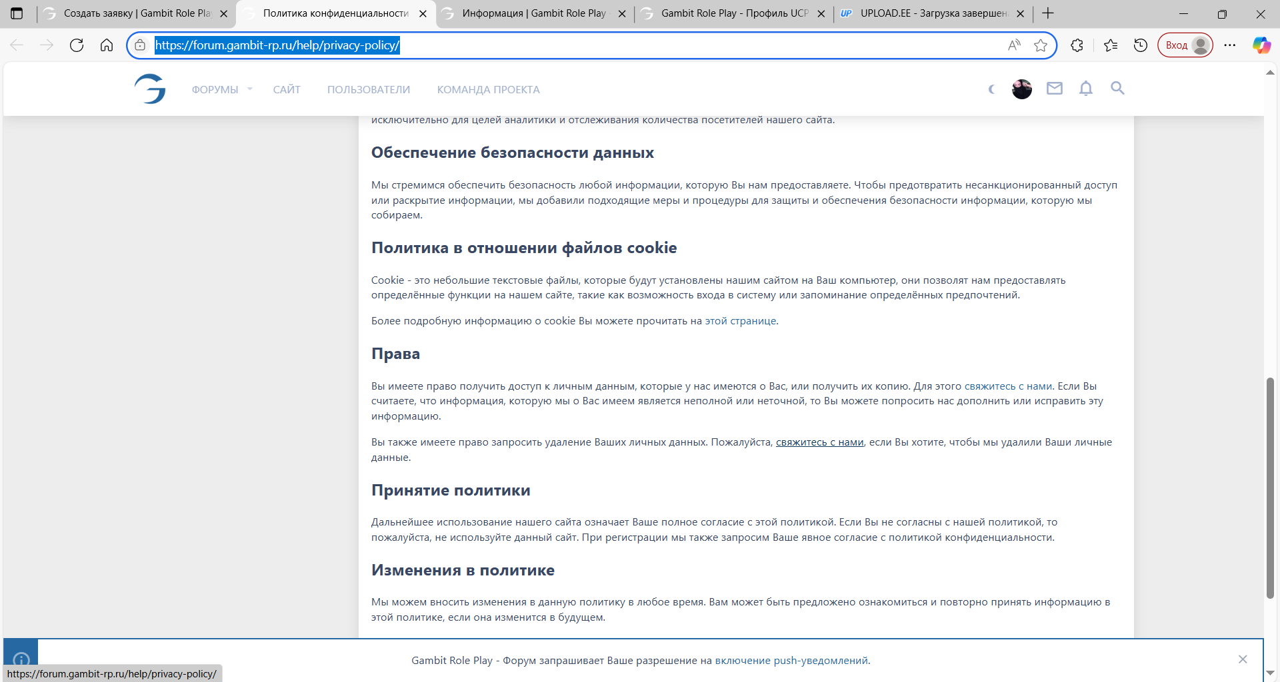Reload the page with the refresh icon
Image resolution: width=1280 pixels, height=682 pixels.
[x=77, y=45]
